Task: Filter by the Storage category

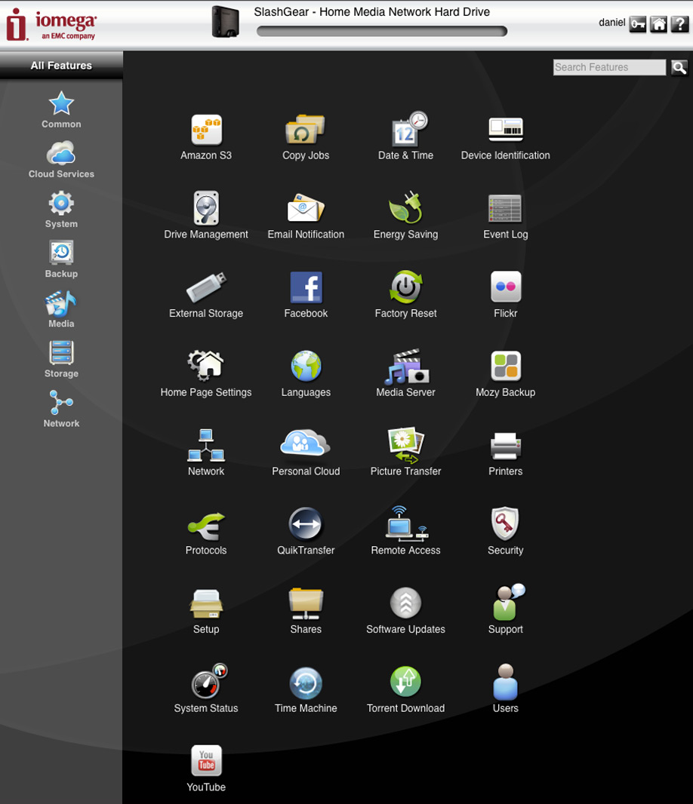Action: coord(61,360)
